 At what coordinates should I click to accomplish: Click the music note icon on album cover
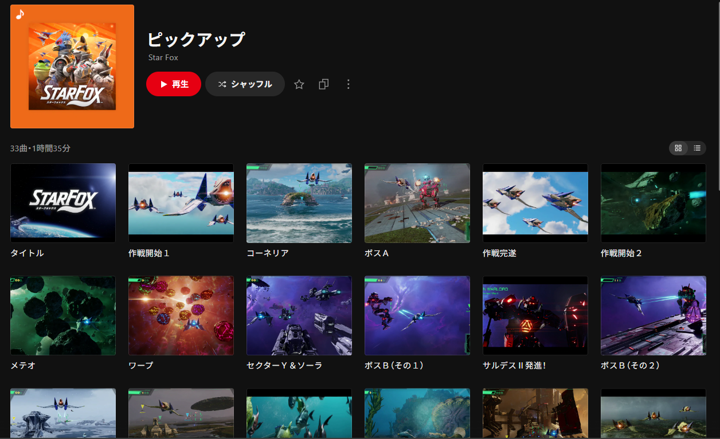[x=20, y=15]
